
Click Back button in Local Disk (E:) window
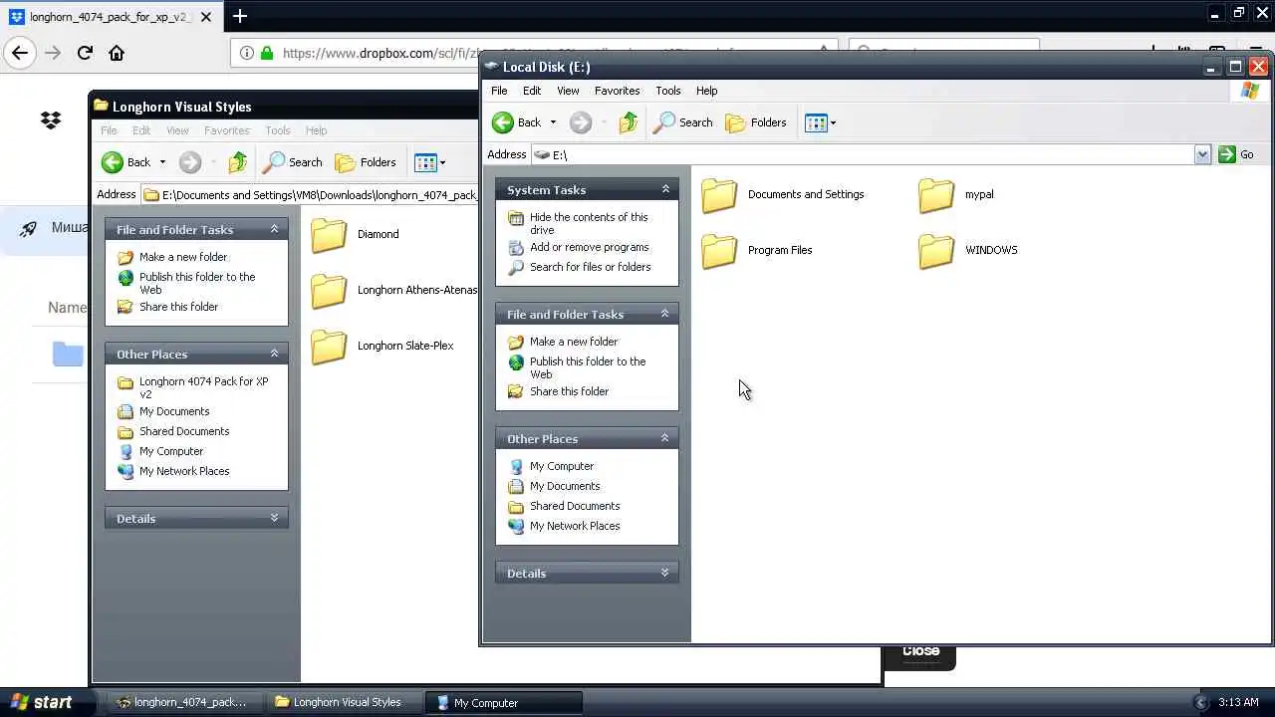[x=516, y=122]
